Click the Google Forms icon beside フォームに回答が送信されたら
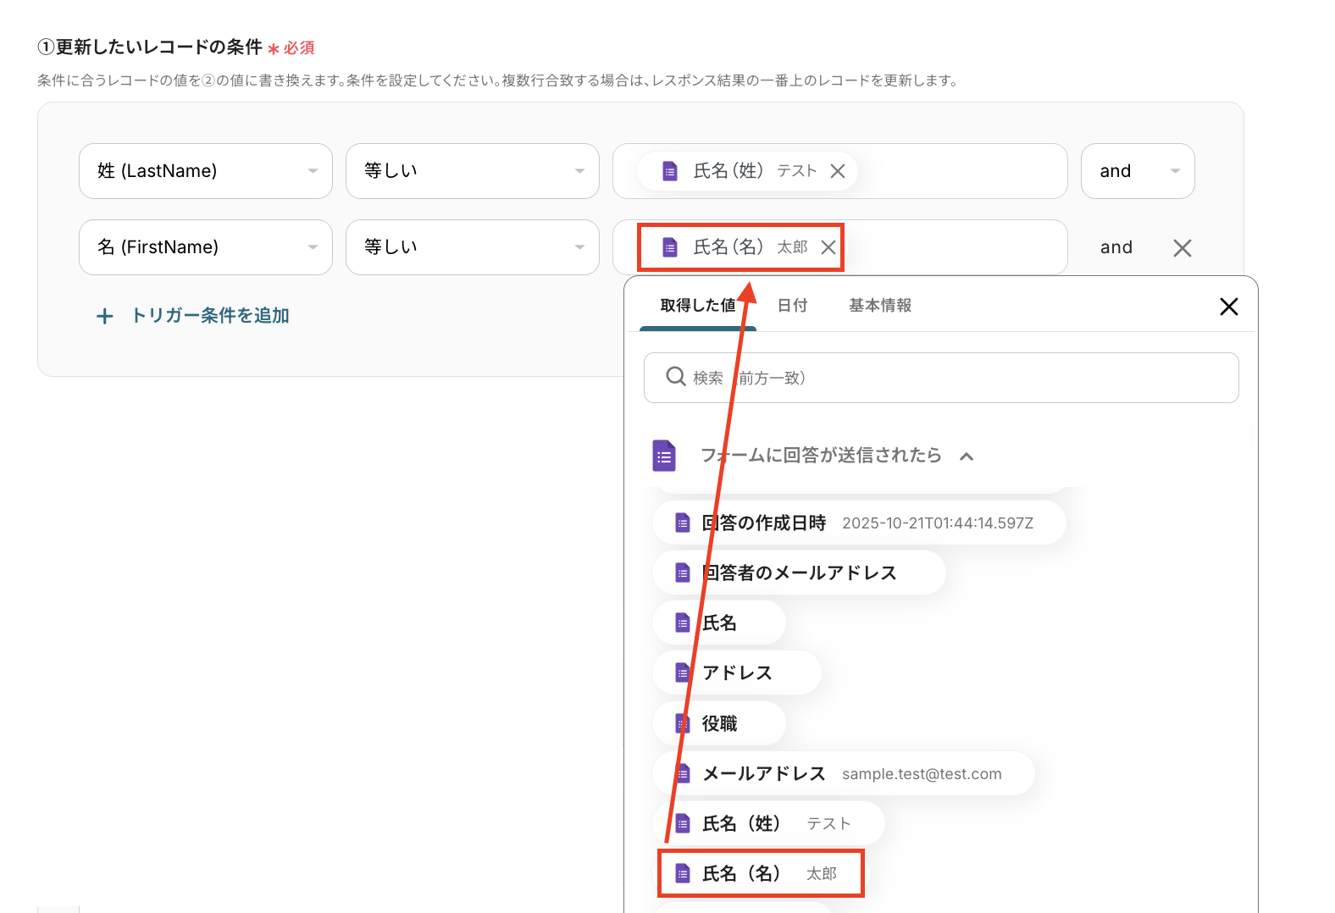This screenshot has height=913, width=1335. 664,456
